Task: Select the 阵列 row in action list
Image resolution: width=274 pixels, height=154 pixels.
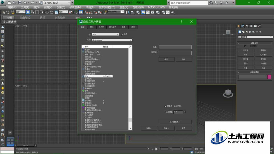Action: tap(97, 76)
